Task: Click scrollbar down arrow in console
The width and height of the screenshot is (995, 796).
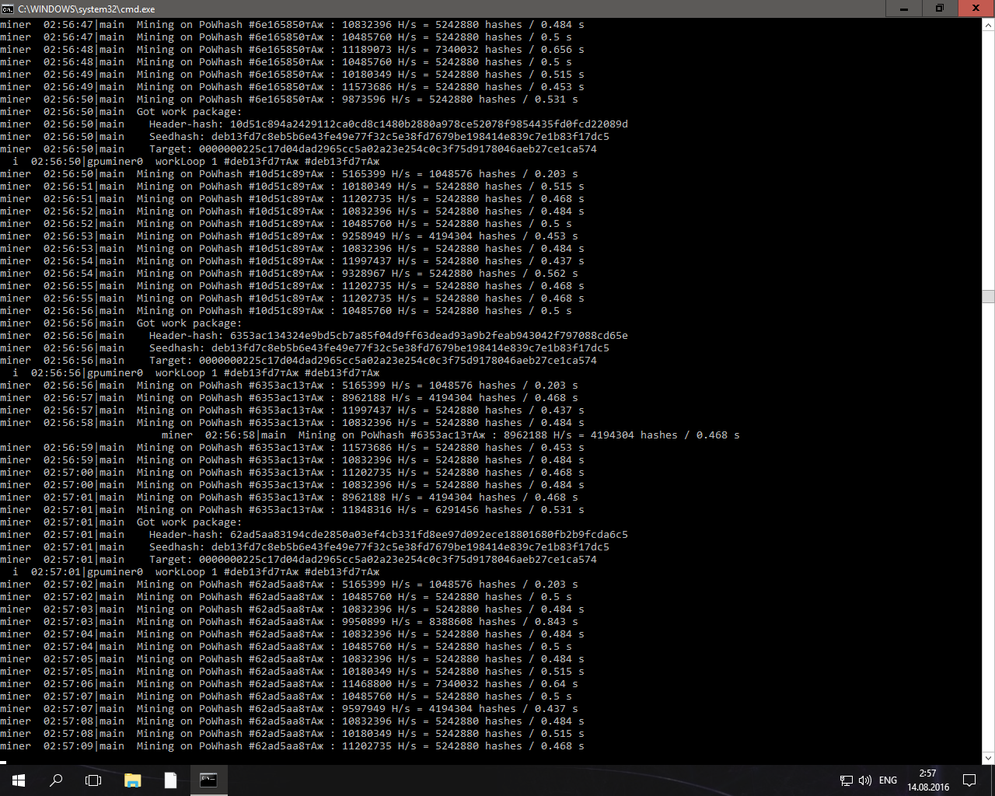Action: [988, 758]
